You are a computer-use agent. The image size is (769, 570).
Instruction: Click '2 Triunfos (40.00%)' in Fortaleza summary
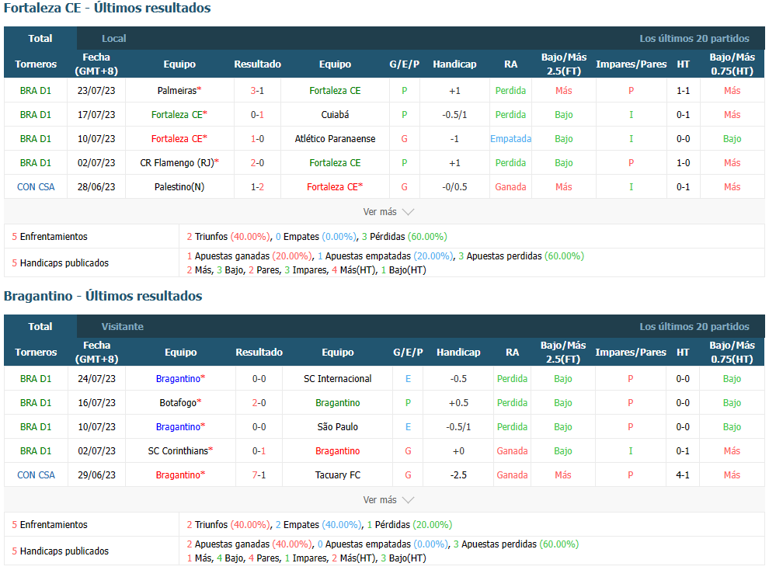[228, 237]
